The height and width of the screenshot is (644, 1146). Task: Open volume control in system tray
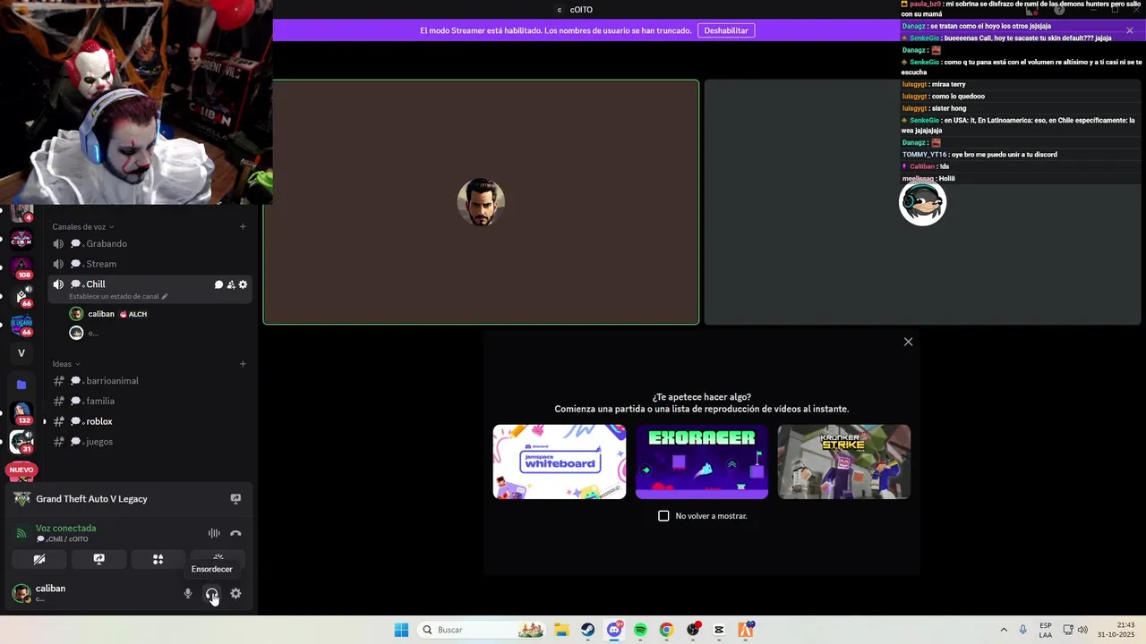click(x=1083, y=630)
